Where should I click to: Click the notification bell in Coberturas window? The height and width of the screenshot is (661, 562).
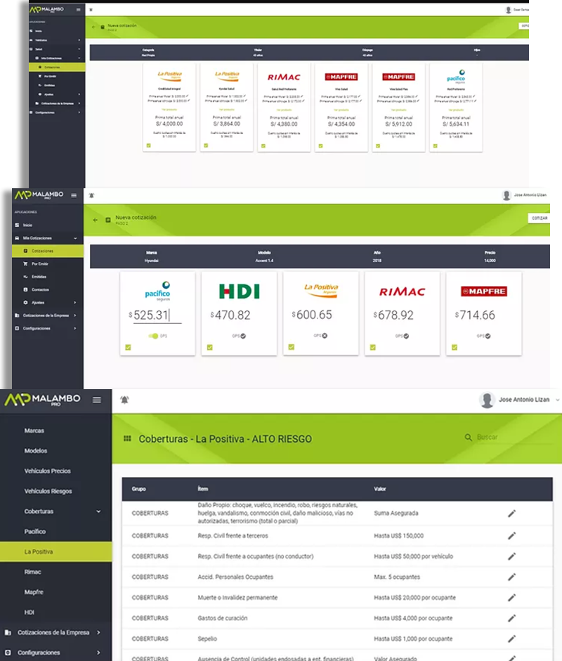click(x=124, y=400)
